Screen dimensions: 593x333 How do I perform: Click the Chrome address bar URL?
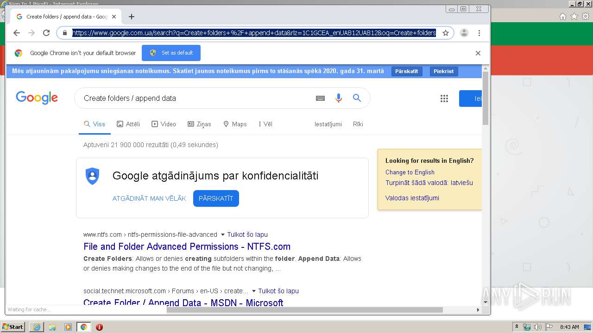pos(254,33)
